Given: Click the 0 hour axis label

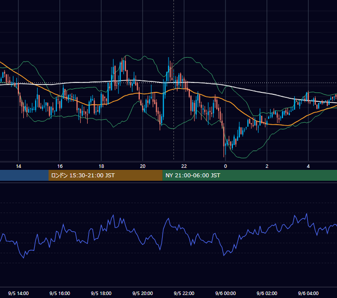Looking at the screenshot, I should (x=225, y=166).
